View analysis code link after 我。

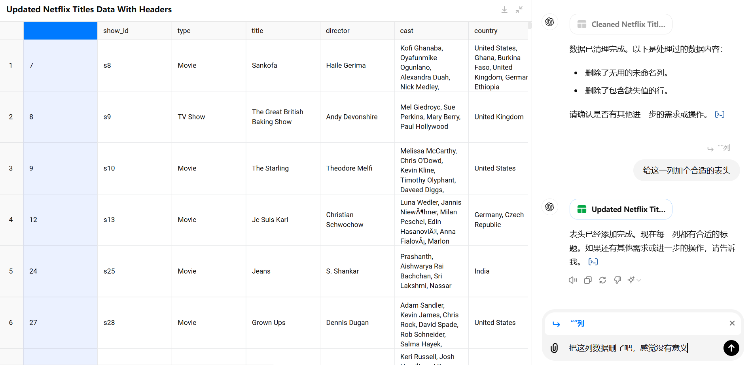(x=593, y=262)
